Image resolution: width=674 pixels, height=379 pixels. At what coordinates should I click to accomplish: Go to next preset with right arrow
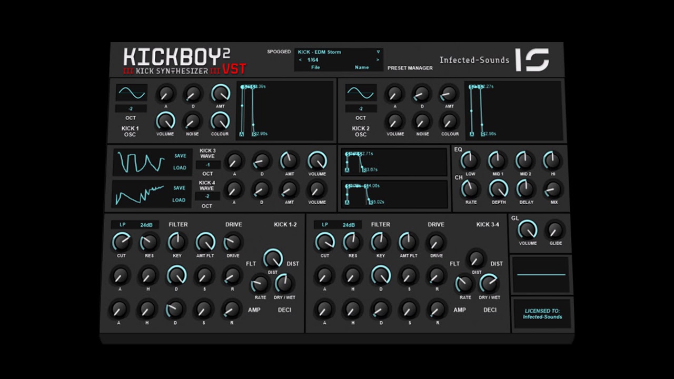click(378, 60)
